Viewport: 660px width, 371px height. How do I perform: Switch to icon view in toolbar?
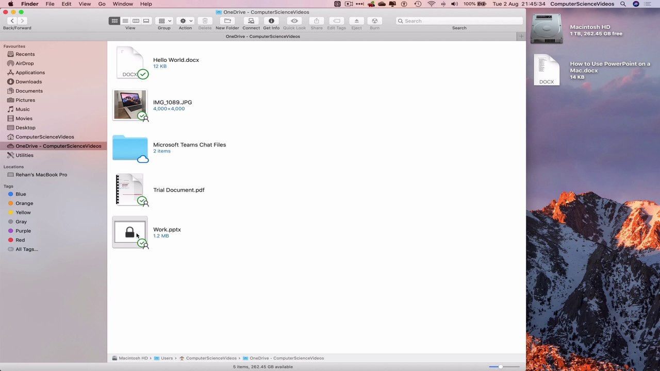point(114,21)
